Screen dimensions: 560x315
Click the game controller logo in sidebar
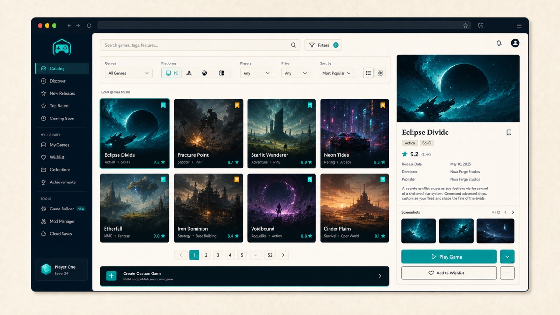62,47
